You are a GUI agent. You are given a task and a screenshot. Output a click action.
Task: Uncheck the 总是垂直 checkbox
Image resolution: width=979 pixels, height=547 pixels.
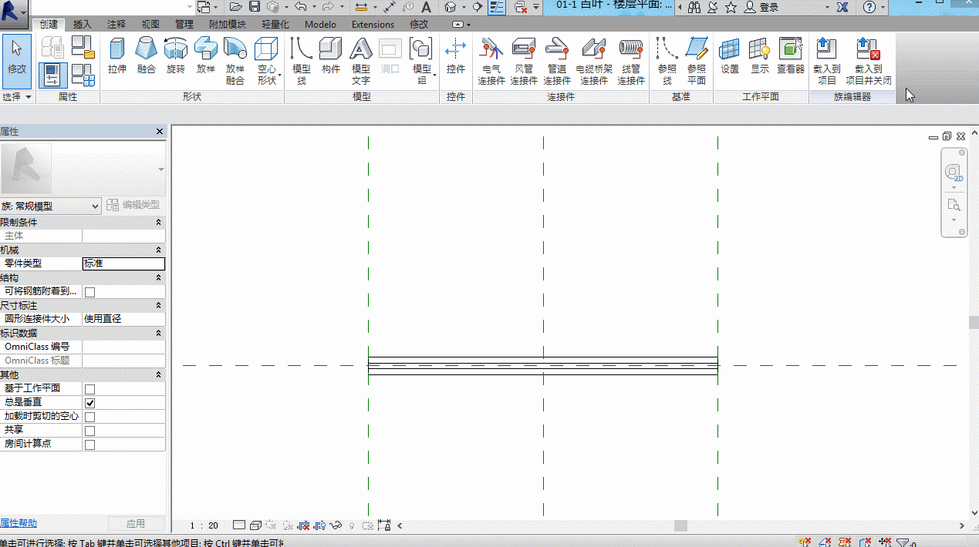(89, 403)
